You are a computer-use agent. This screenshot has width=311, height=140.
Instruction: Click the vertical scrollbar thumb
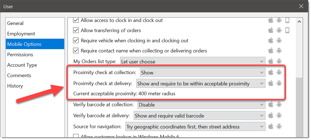coord(299,108)
